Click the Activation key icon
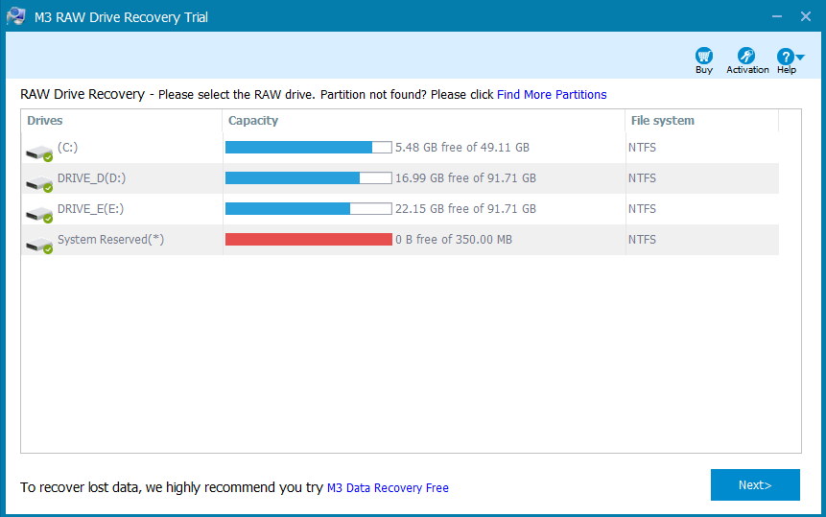This screenshot has width=826, height=517. 746,56
